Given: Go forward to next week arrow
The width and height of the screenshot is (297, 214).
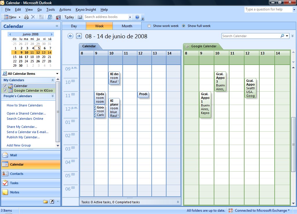Looking at the screenshot, I should pos(79,36).
